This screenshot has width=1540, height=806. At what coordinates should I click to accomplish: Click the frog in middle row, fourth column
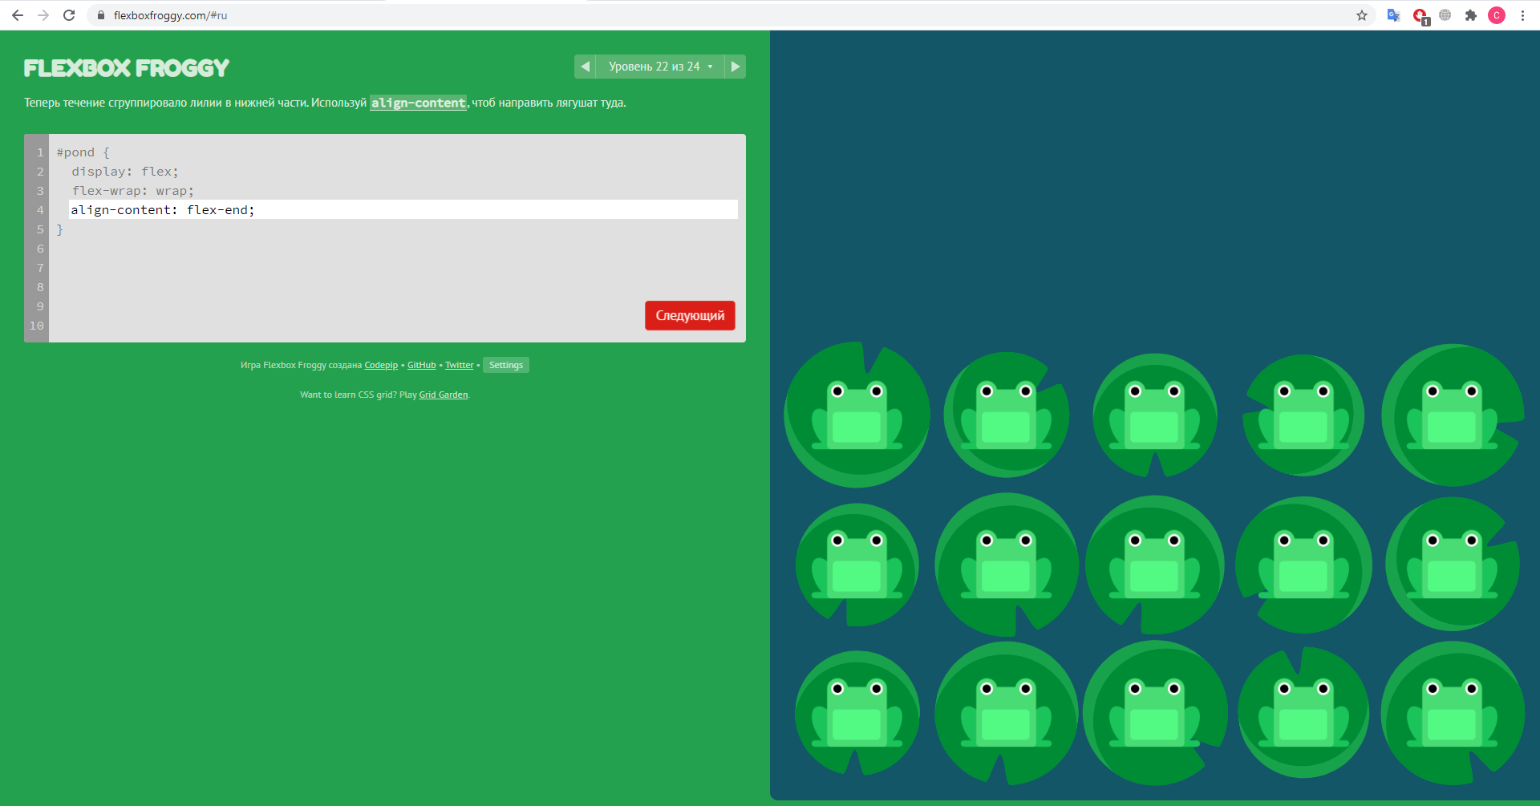[x=1303, y=565]
